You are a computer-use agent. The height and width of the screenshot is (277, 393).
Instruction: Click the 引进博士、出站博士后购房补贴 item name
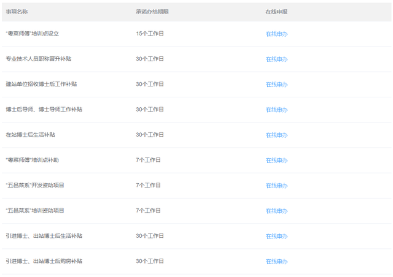(44, 261)
